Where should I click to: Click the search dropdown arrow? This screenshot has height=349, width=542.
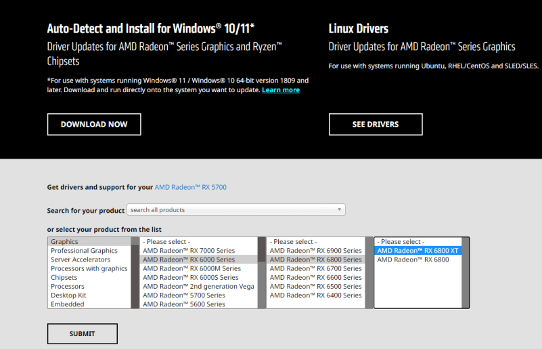[340, 210]
